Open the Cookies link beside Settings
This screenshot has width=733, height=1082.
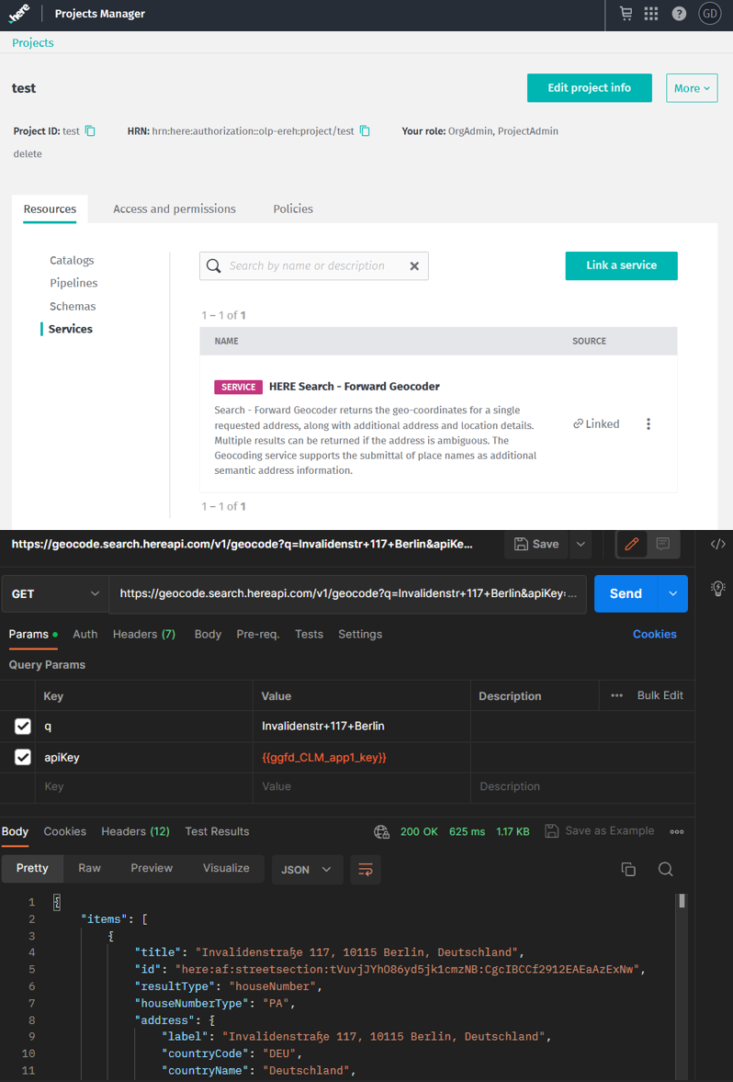coord(654,634)
